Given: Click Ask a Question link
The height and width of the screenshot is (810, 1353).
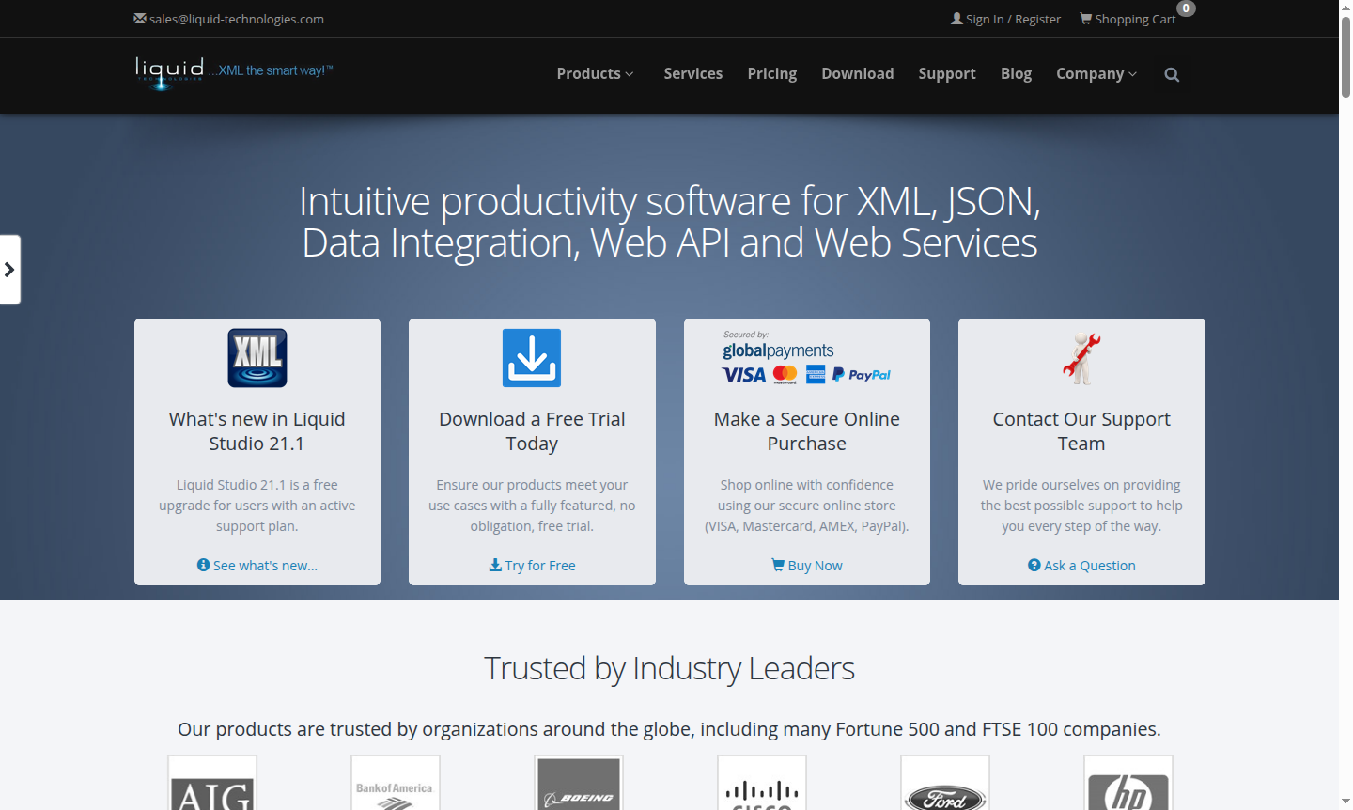Looking at the screenshot, I should coord(1081,566).
